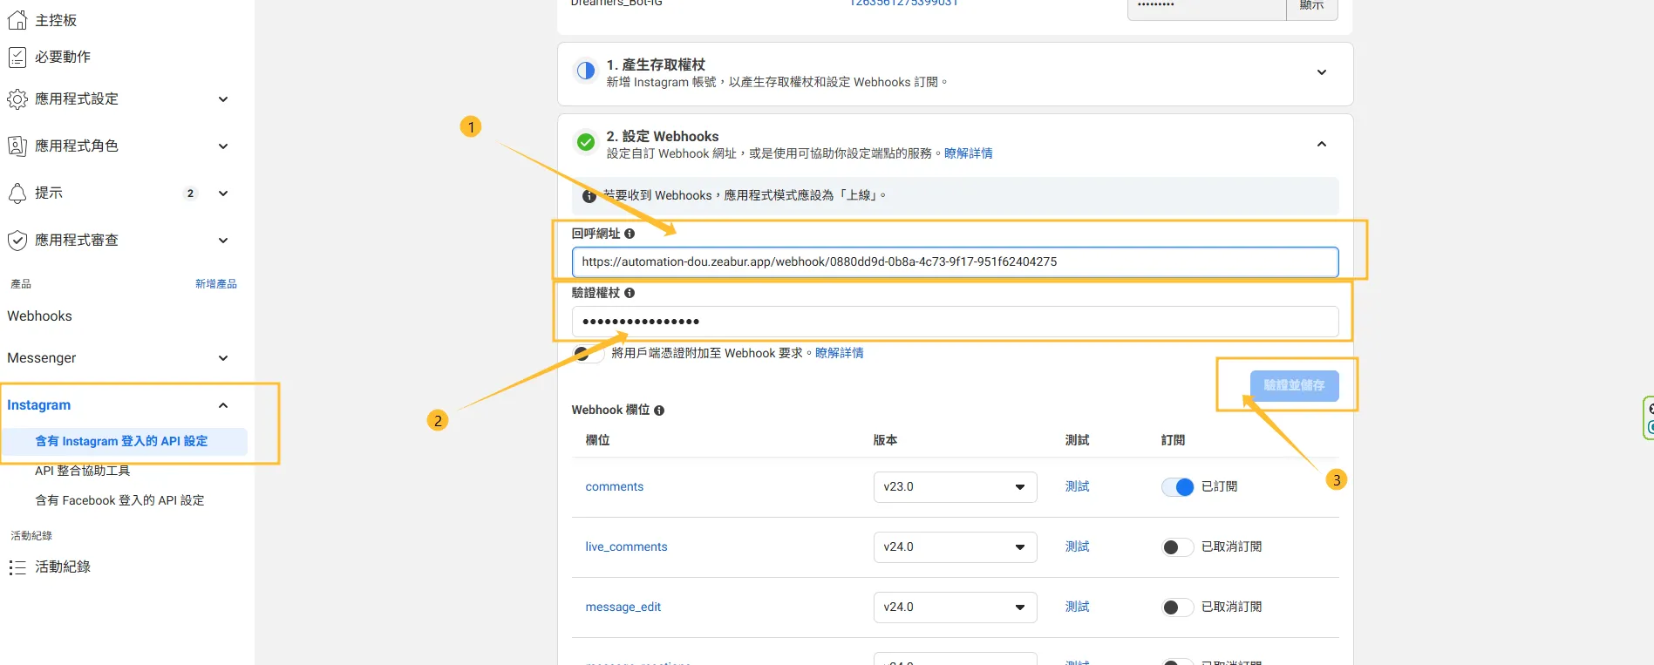Click the 測試 link for message_edit
The image size is (1654, 665).
[1078, 607]
